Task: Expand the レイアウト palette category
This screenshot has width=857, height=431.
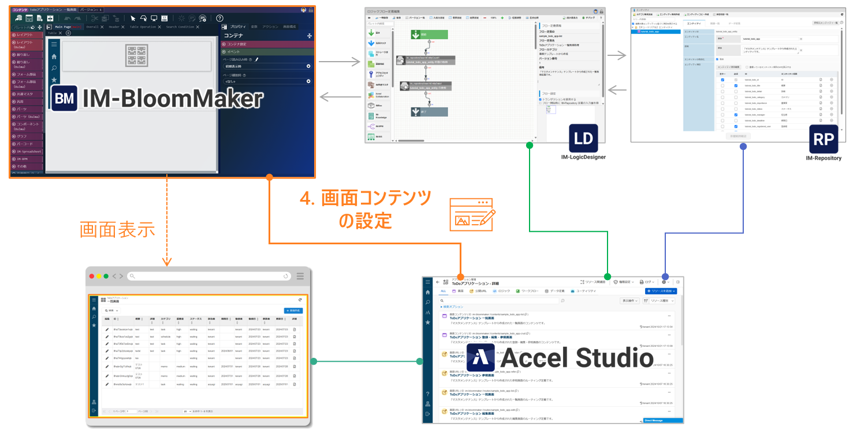Action: 27,35
